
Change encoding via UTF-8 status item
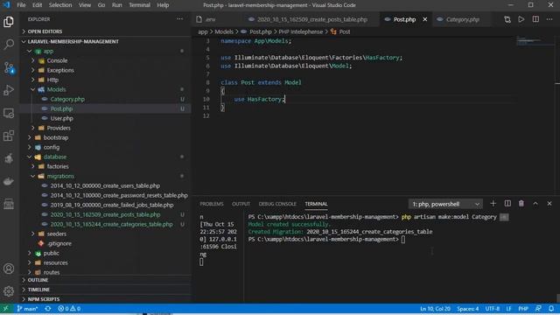pyautogui.click(x=492, y=309)
